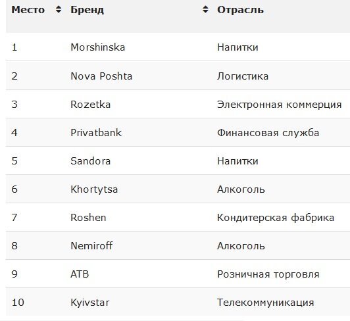Select the Электронная коммерция cell
This screenshot has width=350, height=321.
(280, 105)
